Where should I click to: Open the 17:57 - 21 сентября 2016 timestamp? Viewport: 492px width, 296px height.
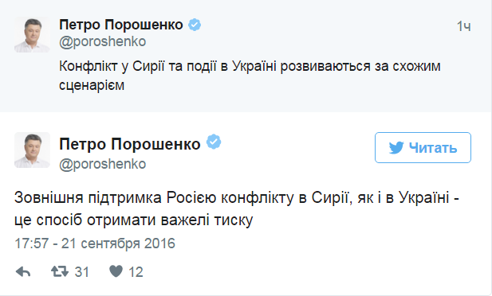tap(95, 243)
